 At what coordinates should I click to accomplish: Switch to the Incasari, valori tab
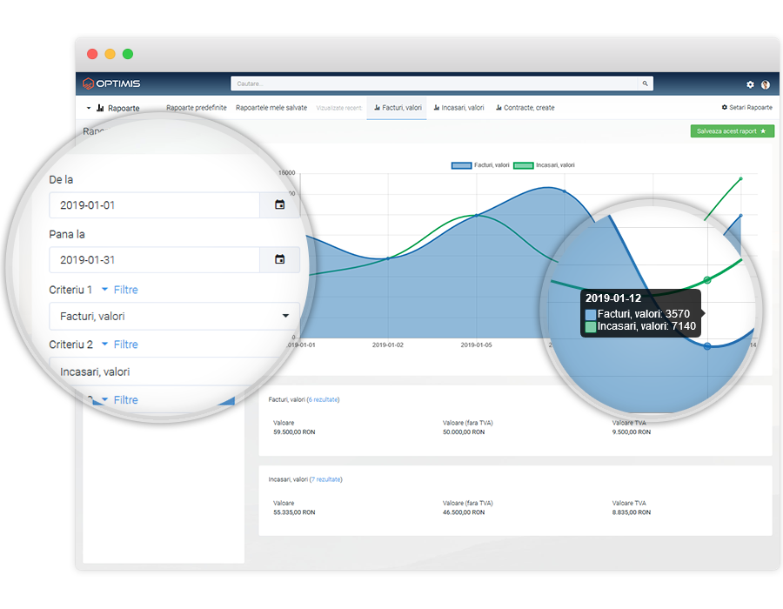tap(458, 108)
